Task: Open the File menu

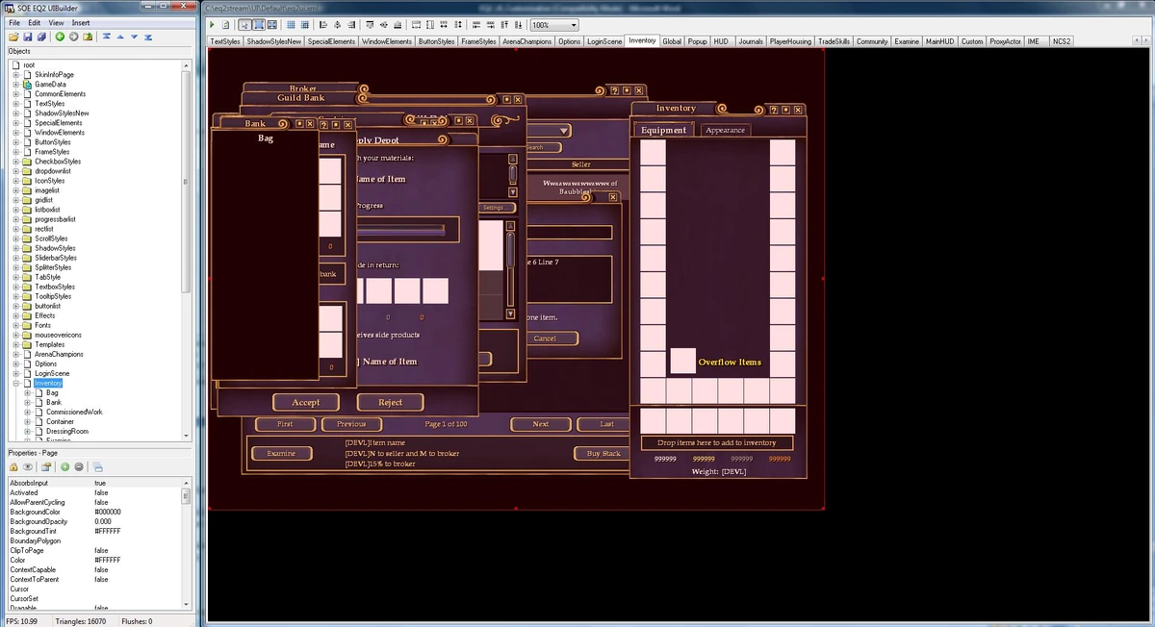Action: [x=15, y=21]
